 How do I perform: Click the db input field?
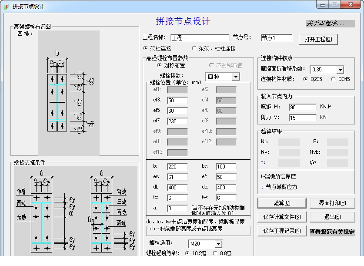(x=177, y=188)
